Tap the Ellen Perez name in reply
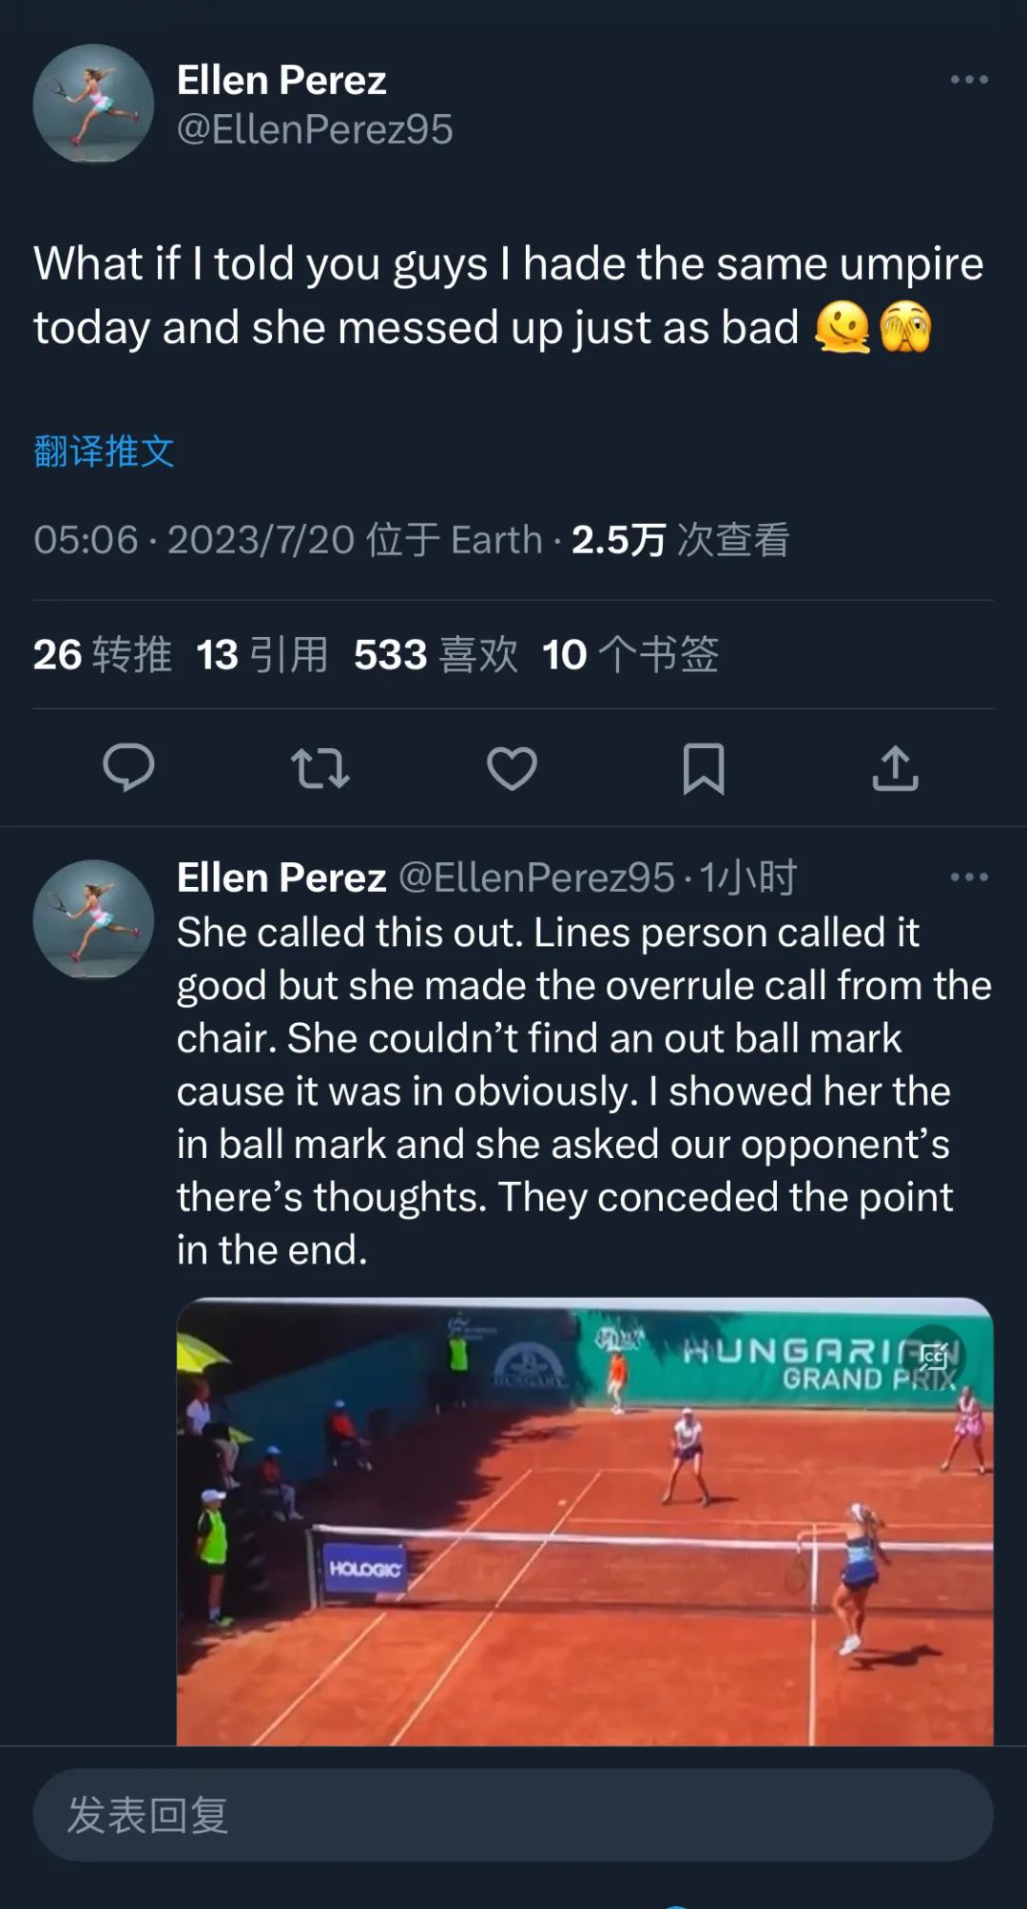Image resolution: width=1027 pixels, height=1909 pixels. [x=281, y=877]
